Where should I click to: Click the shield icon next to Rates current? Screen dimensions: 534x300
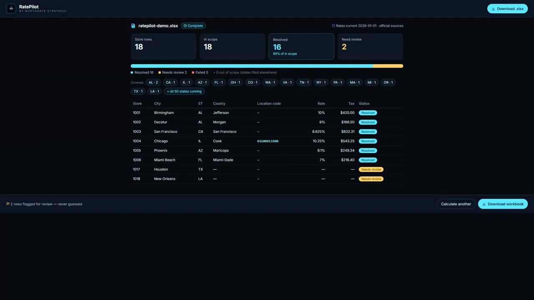coord(333,26)
